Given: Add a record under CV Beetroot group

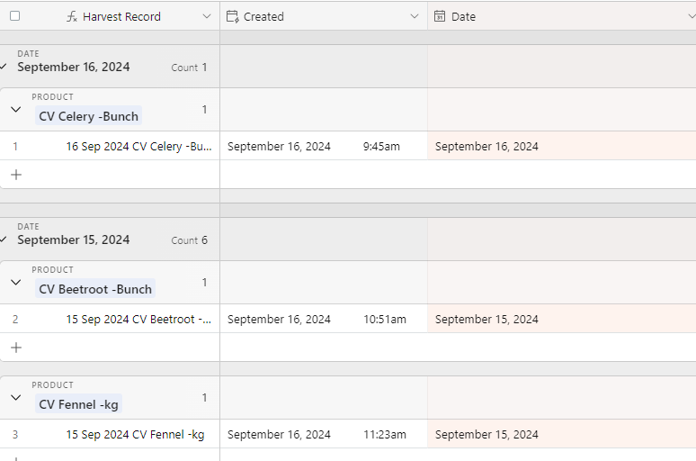Looking at the screenshot, I should click(16, 348).
